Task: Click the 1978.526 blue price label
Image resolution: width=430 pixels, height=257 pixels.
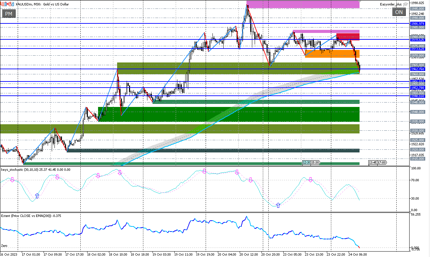Action: 417,40
